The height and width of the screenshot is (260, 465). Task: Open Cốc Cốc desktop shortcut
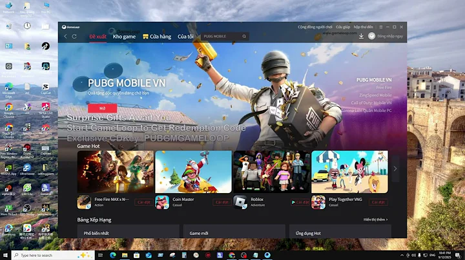(x=27, y=190)
